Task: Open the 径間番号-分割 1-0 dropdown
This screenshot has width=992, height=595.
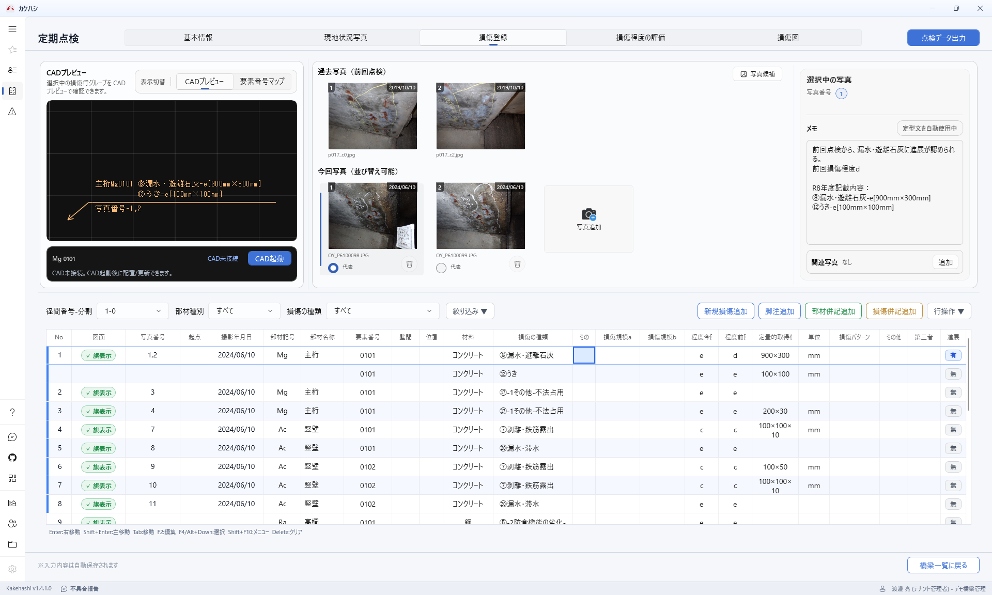Action: tap(133, 311)
